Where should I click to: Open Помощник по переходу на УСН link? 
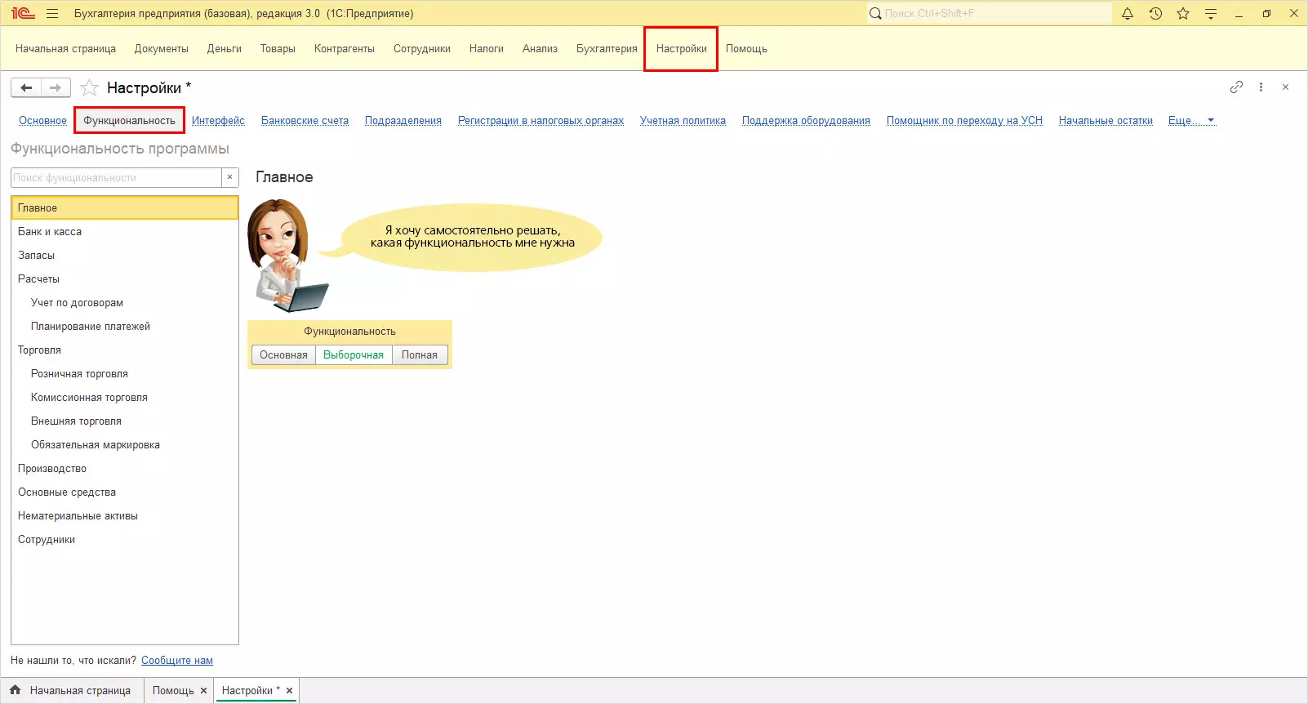click(964, 121)
